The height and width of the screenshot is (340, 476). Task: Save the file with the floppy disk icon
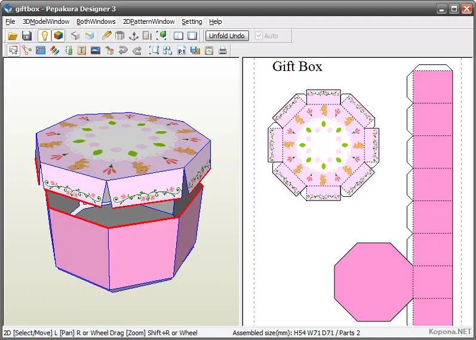27,36
